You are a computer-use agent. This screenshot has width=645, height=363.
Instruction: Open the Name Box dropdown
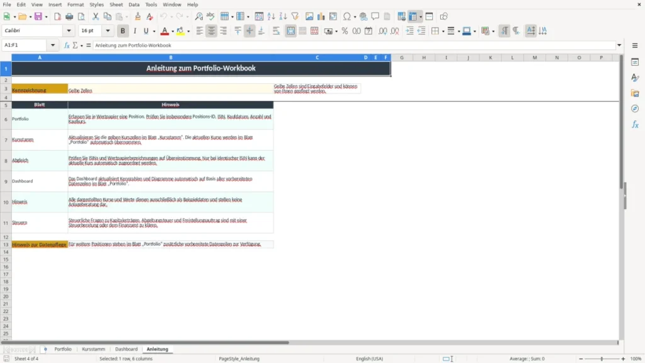[53, 45]
